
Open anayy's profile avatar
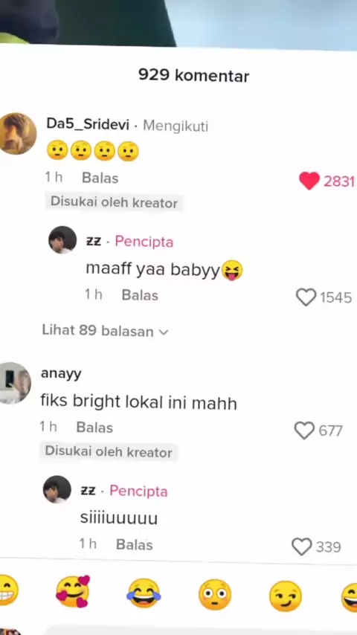click(x=15, y=383)
